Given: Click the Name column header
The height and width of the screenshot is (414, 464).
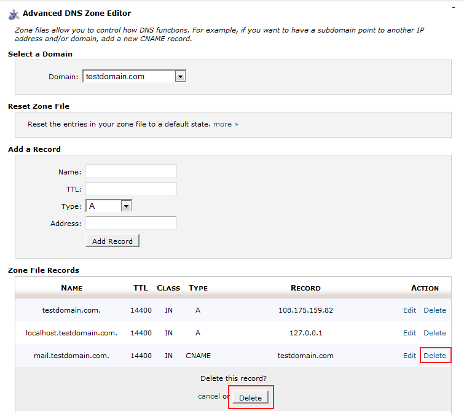Looking at the screenshot, I should tap(72, 288).
